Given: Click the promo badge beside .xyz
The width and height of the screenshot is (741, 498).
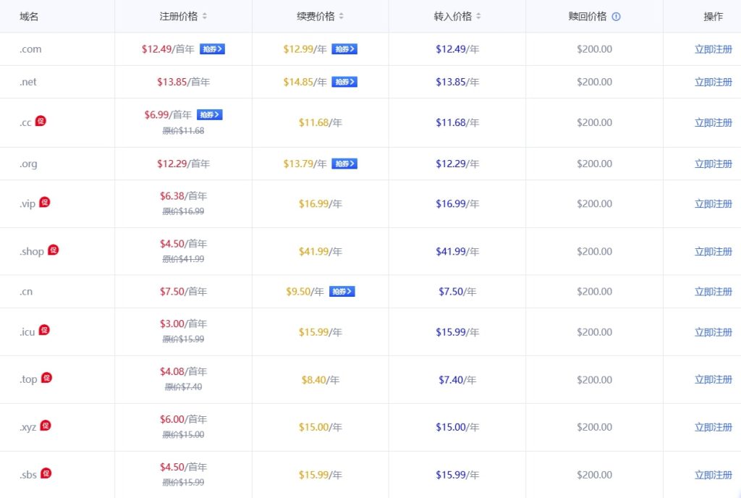Looking at the screenshot, I should tap(46, 426).
